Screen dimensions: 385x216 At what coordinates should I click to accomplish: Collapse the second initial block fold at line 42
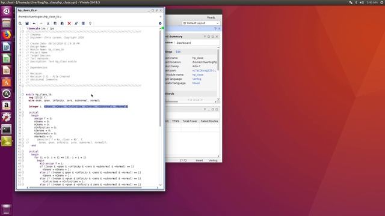click(x=23, y=151)
